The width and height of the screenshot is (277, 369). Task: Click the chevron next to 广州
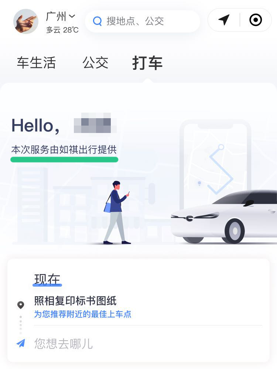(72, 16)
